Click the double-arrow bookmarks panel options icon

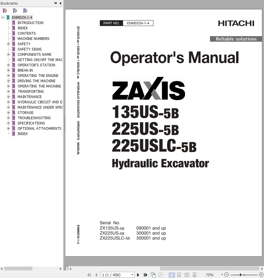coord(56,3)
